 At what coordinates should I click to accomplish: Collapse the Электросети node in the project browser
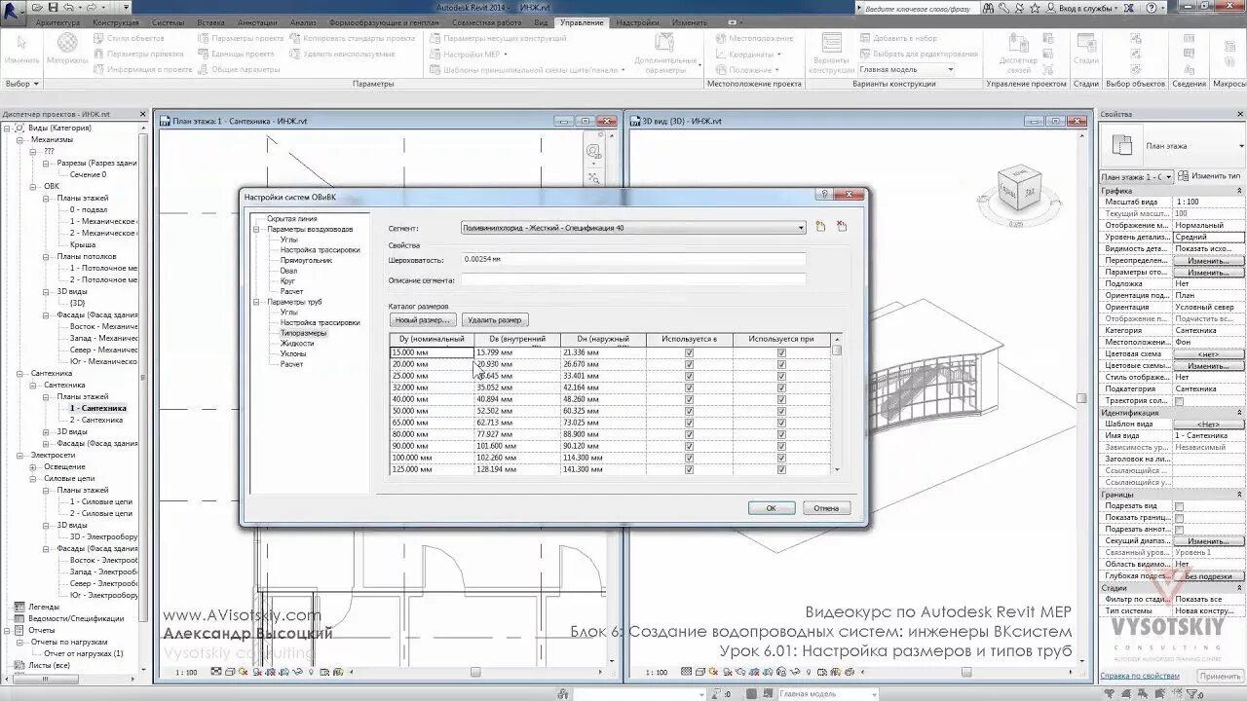point(21,455)
